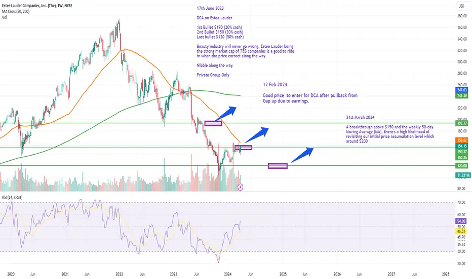The width and height of the screenshot is (472, 279).
Task: Click the 11.231M volume label
Action: (x=462, y=175)
